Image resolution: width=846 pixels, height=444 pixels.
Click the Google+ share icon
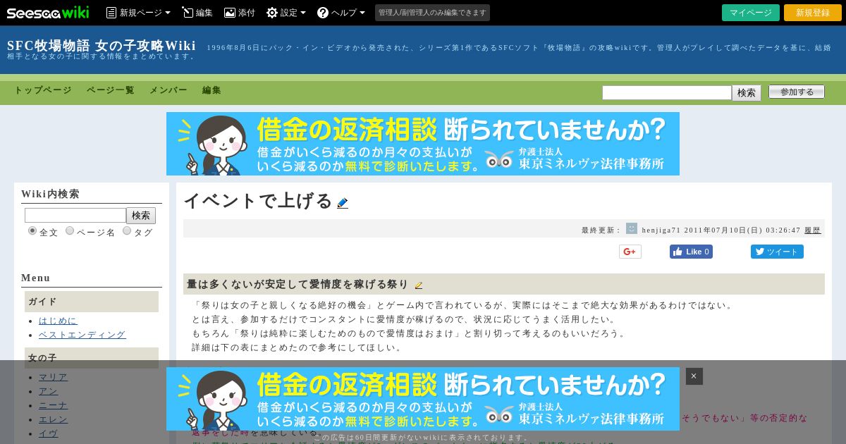pyautogui.click(x=630, y=252)
